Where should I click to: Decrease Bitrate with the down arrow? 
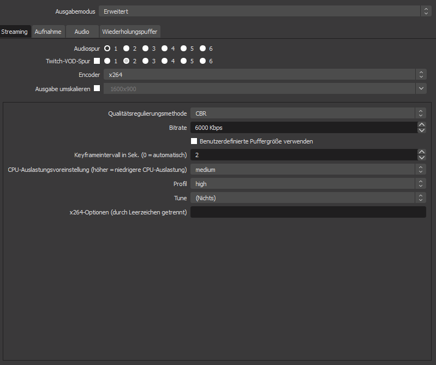[x=422, y=130]
